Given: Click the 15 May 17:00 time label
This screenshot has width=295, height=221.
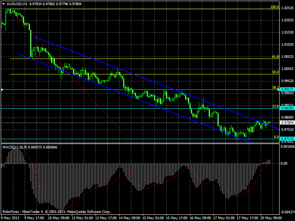Looking at the screenshot, I should [x=177, y=218].
